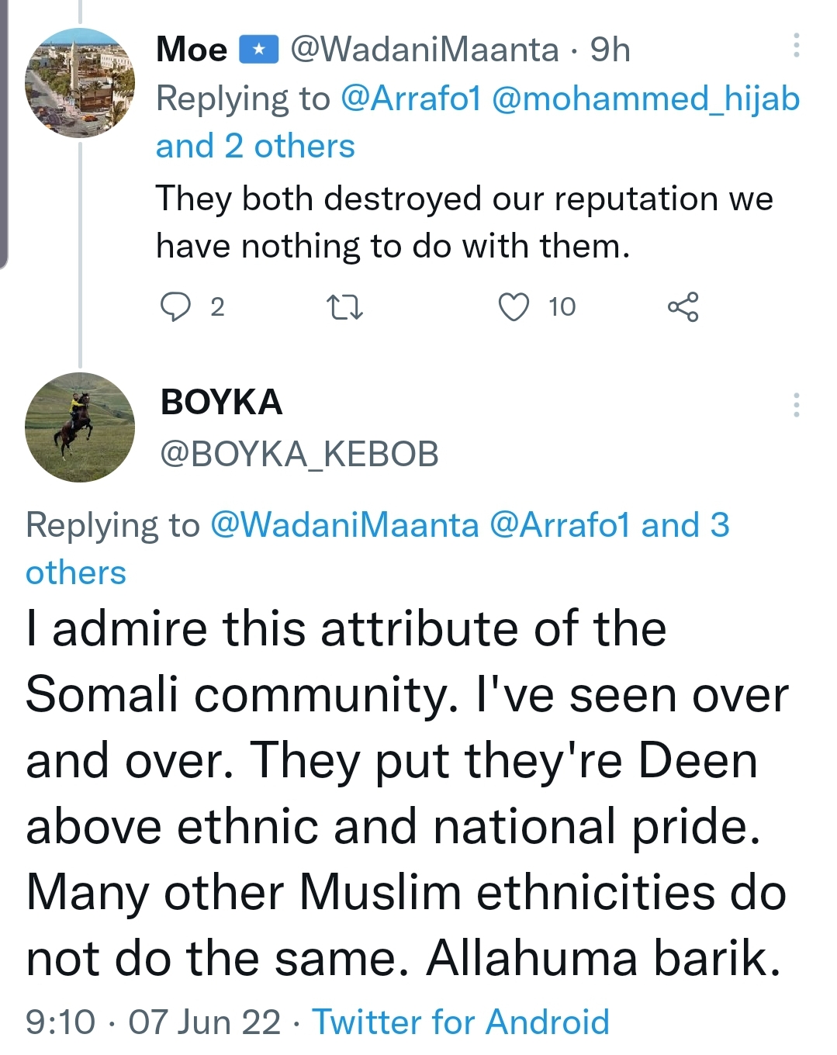837x1055 pixels.
Task: Open Moe's display name profile
Action: 192,50
